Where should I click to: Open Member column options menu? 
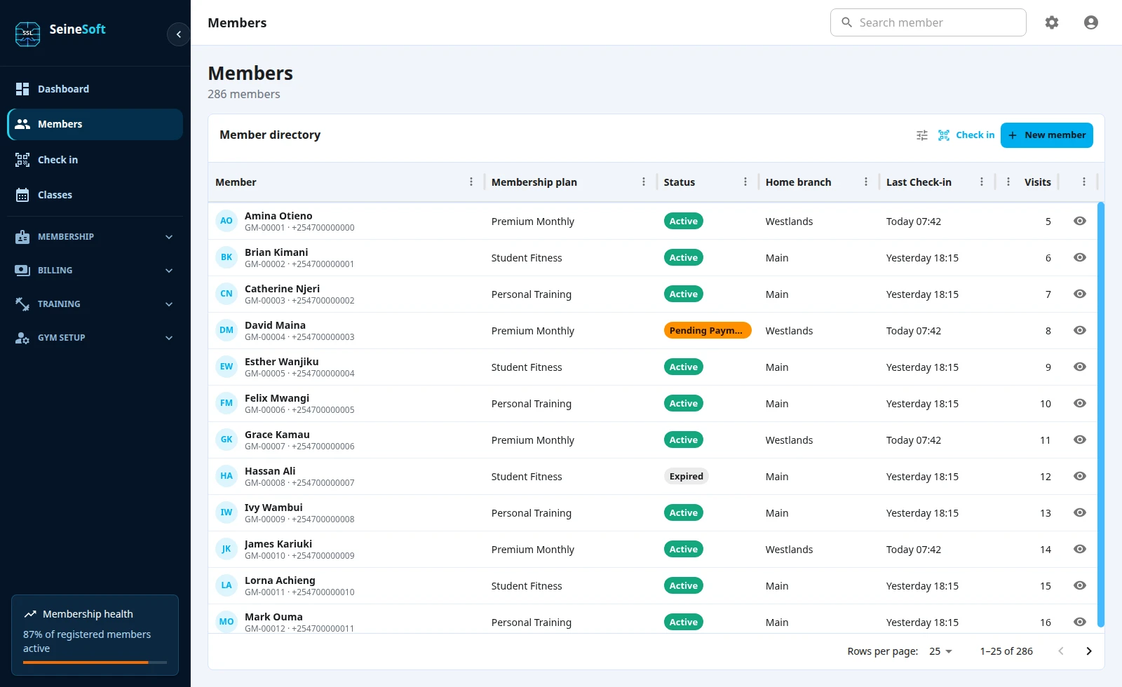(471, 182)
